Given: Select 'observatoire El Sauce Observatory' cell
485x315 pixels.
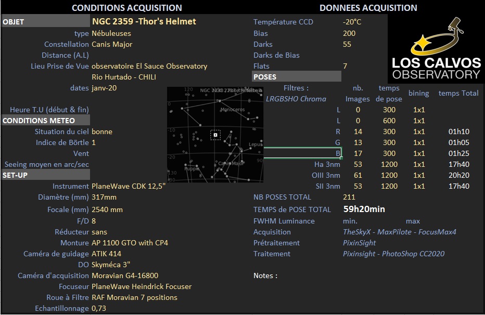Looking at the screenshot, I should (149, 67).
